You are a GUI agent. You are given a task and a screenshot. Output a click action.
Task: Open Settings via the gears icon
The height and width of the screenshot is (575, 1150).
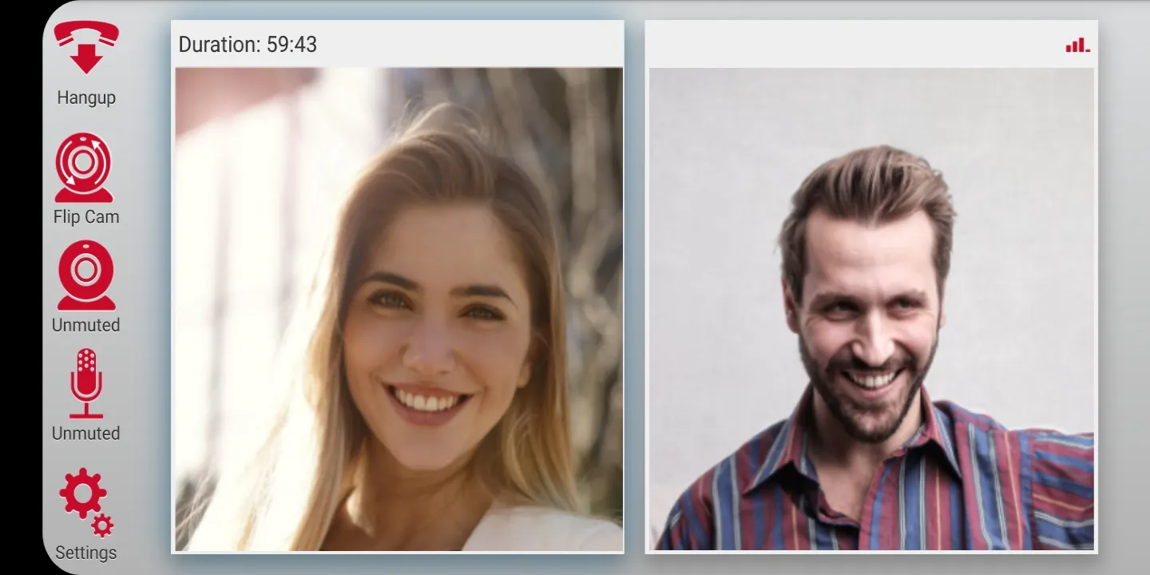pos(86,502)
